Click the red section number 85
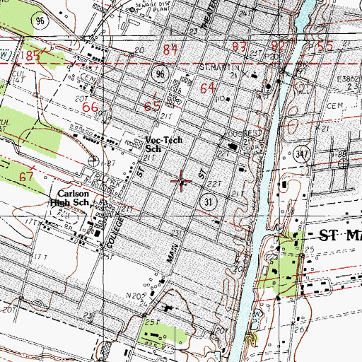The image size is (362, 362). tap(33, 56)
